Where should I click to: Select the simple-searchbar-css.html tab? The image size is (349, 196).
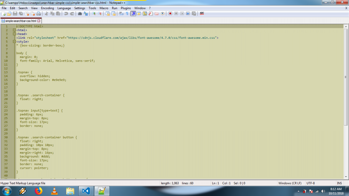(20, 21)
